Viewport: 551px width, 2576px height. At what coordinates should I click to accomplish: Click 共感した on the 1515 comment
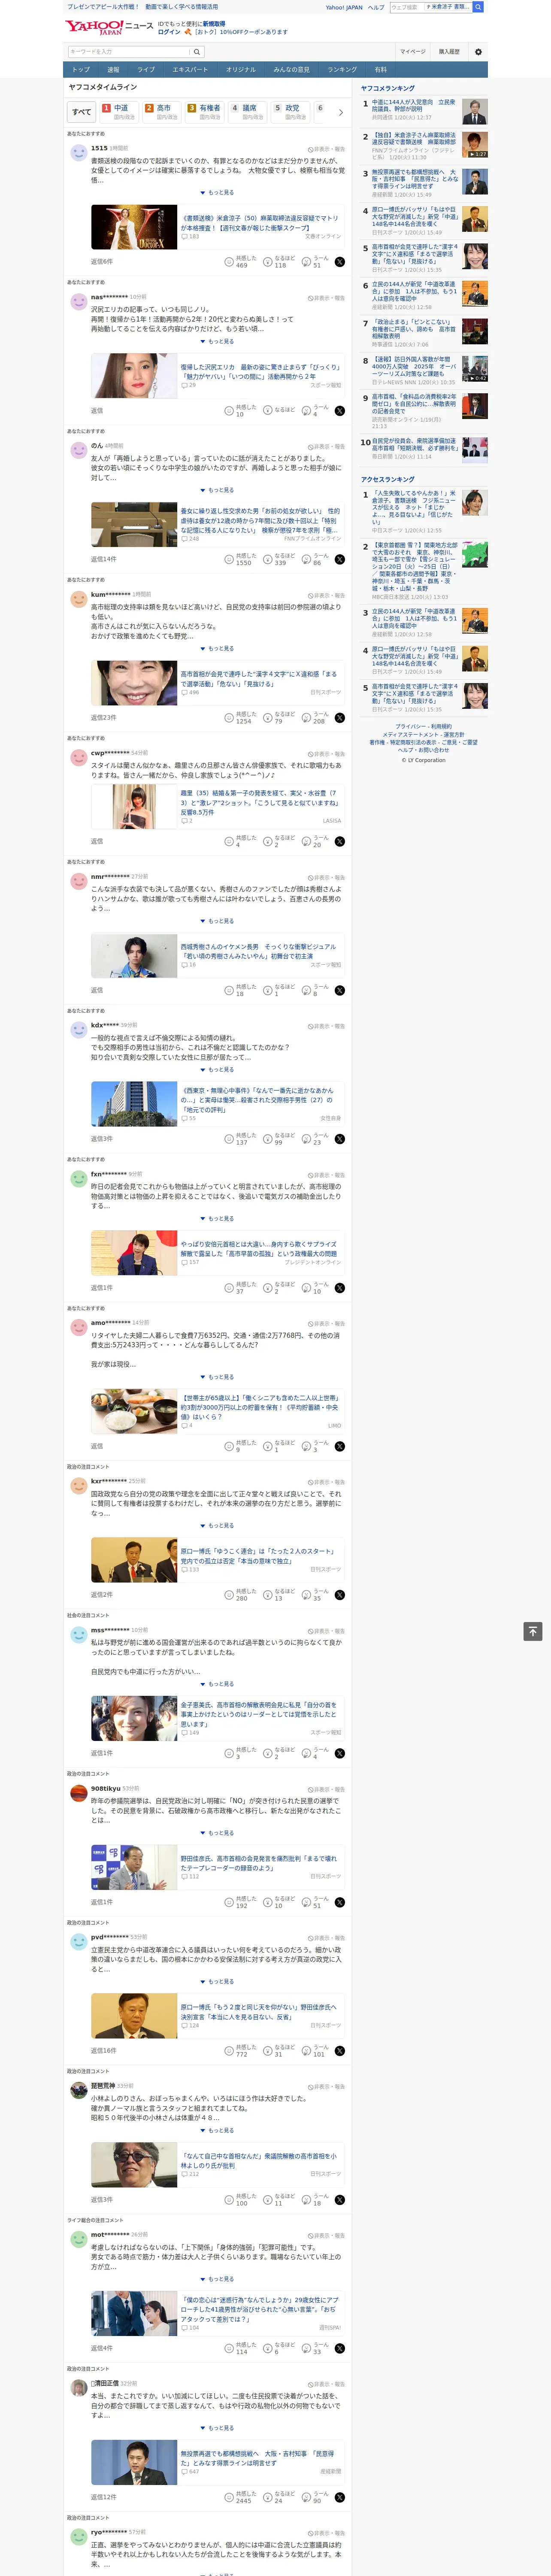(241, 262)
